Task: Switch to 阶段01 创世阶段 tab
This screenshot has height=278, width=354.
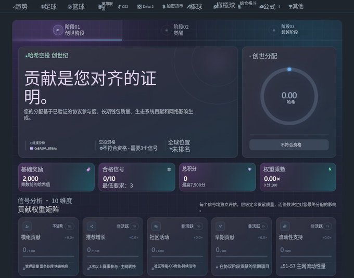Action: (x=68, y=30)
